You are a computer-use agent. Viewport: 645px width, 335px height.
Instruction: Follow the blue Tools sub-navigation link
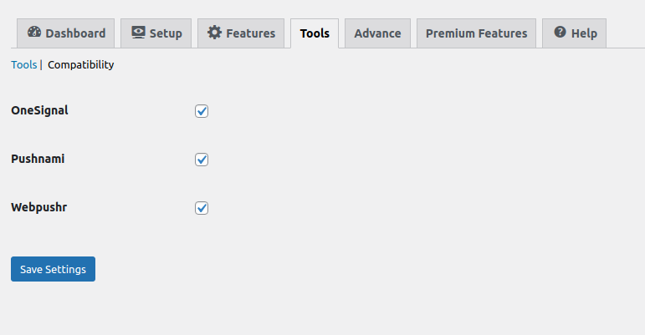tap(24, 65)
